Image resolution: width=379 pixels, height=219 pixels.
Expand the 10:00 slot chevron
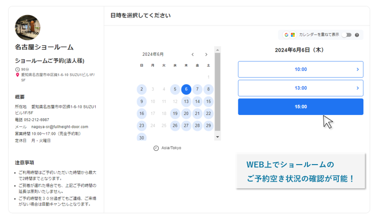coord(358,70)
